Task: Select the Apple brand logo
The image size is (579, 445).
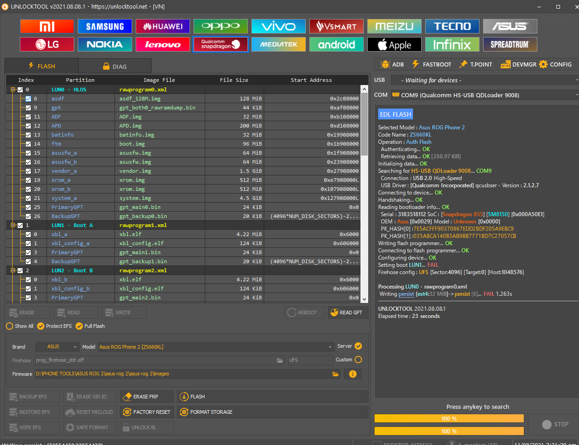Action: [x=394, y=44]
